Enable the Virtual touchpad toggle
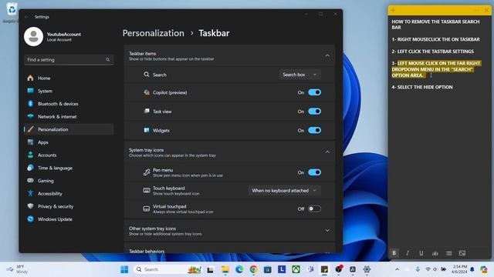 (314, 209)
